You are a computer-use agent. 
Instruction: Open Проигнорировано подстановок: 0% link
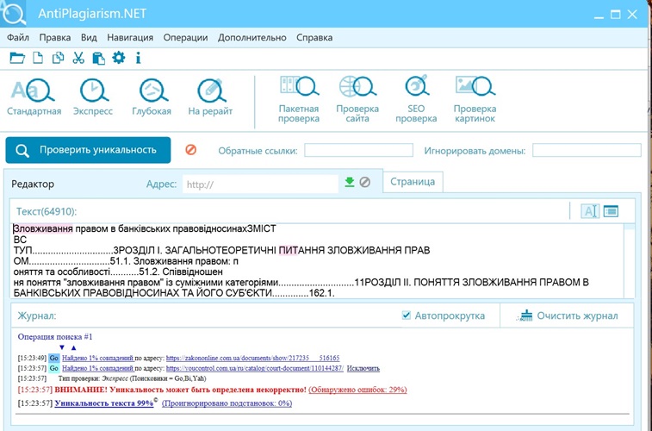click(x=227, y=403)
